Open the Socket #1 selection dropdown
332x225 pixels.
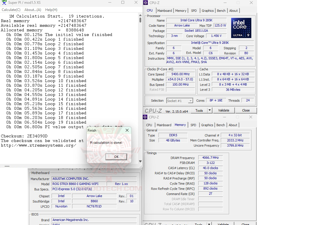click(x=180, y=101)
